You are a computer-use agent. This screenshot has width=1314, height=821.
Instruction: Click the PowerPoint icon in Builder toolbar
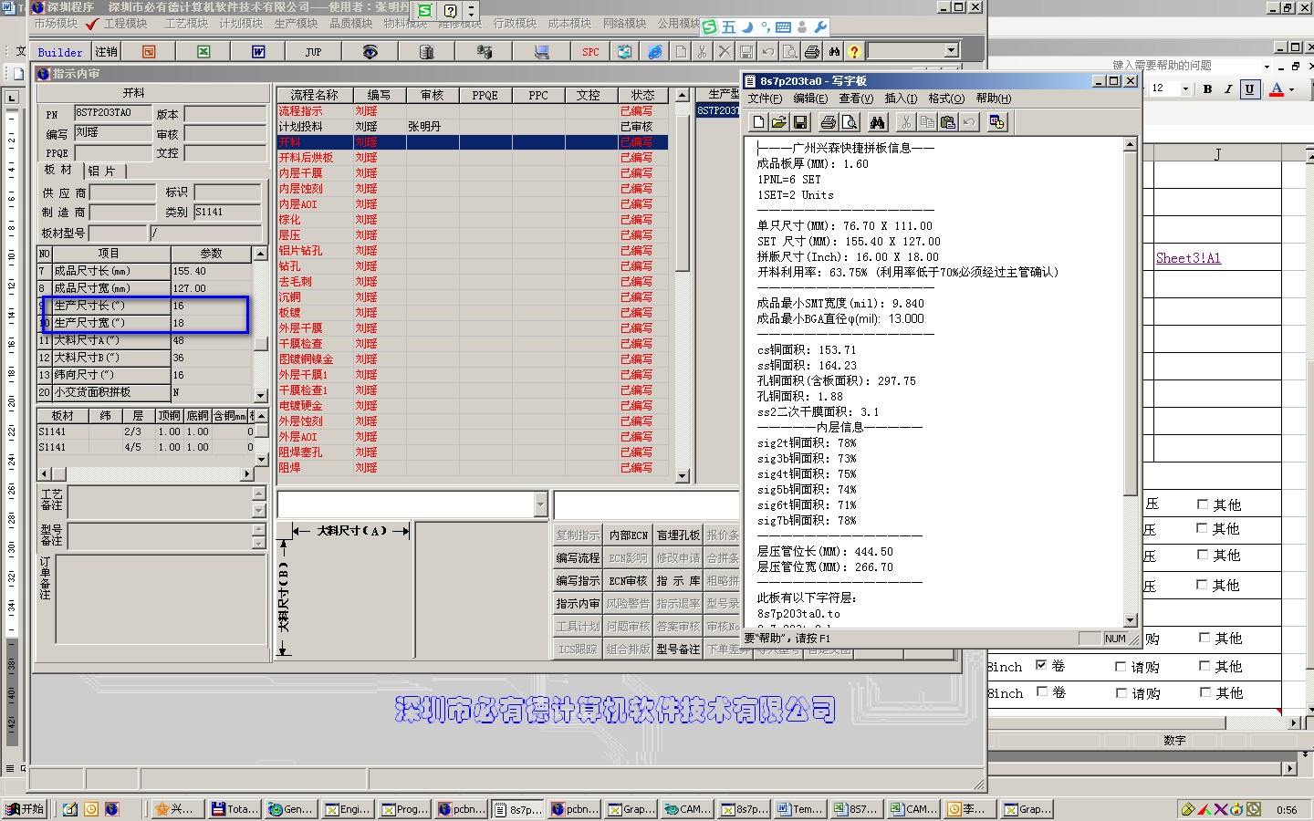pyautogui.click(x=149, y=52)
